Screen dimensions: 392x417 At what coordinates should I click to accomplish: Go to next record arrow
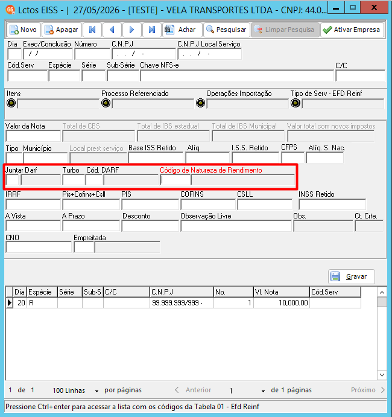[x=132, y=30]
